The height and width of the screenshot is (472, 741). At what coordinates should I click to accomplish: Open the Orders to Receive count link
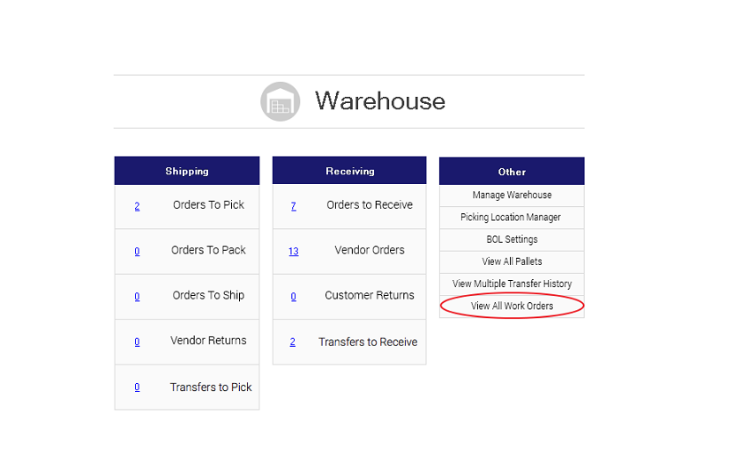pyautogui.click(x=293, y=206)
